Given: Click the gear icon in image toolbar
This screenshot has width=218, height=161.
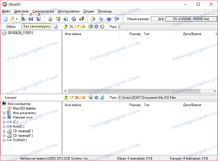Looking at the screenshot, I should (96, 26).
